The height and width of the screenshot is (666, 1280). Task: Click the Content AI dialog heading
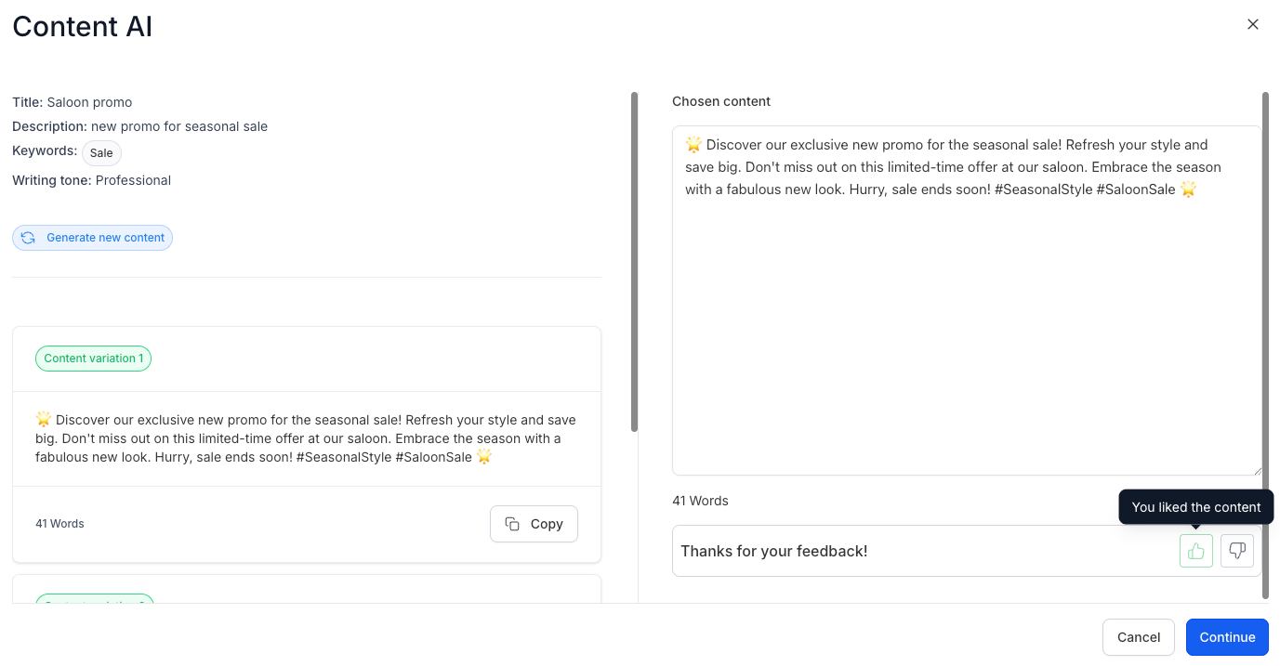click(83, 27)
